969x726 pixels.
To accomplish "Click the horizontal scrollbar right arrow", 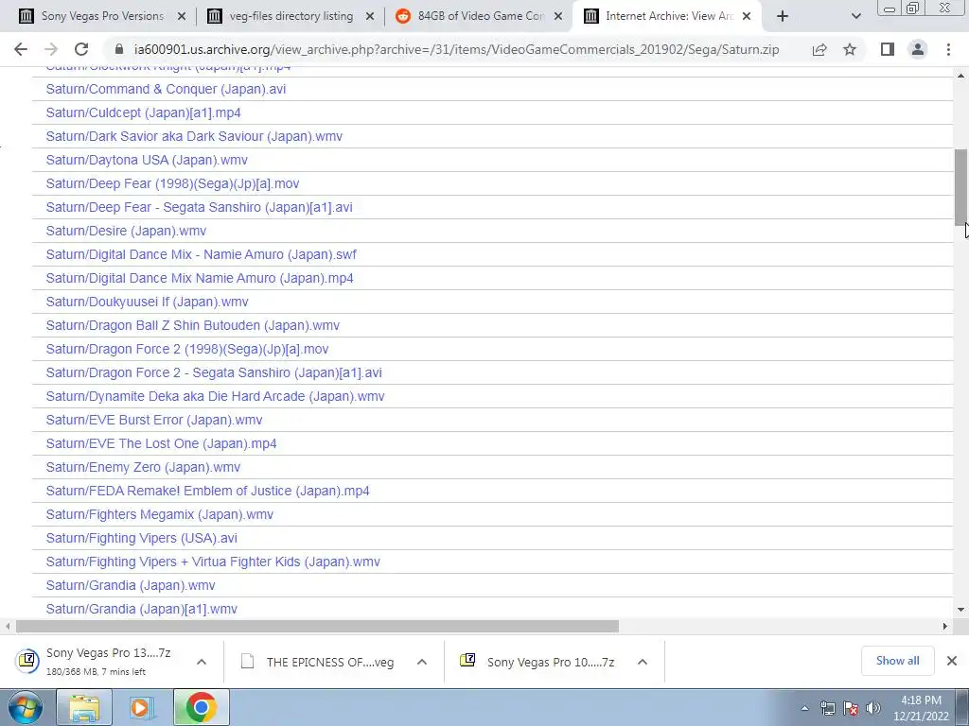I will click(945, 627).
